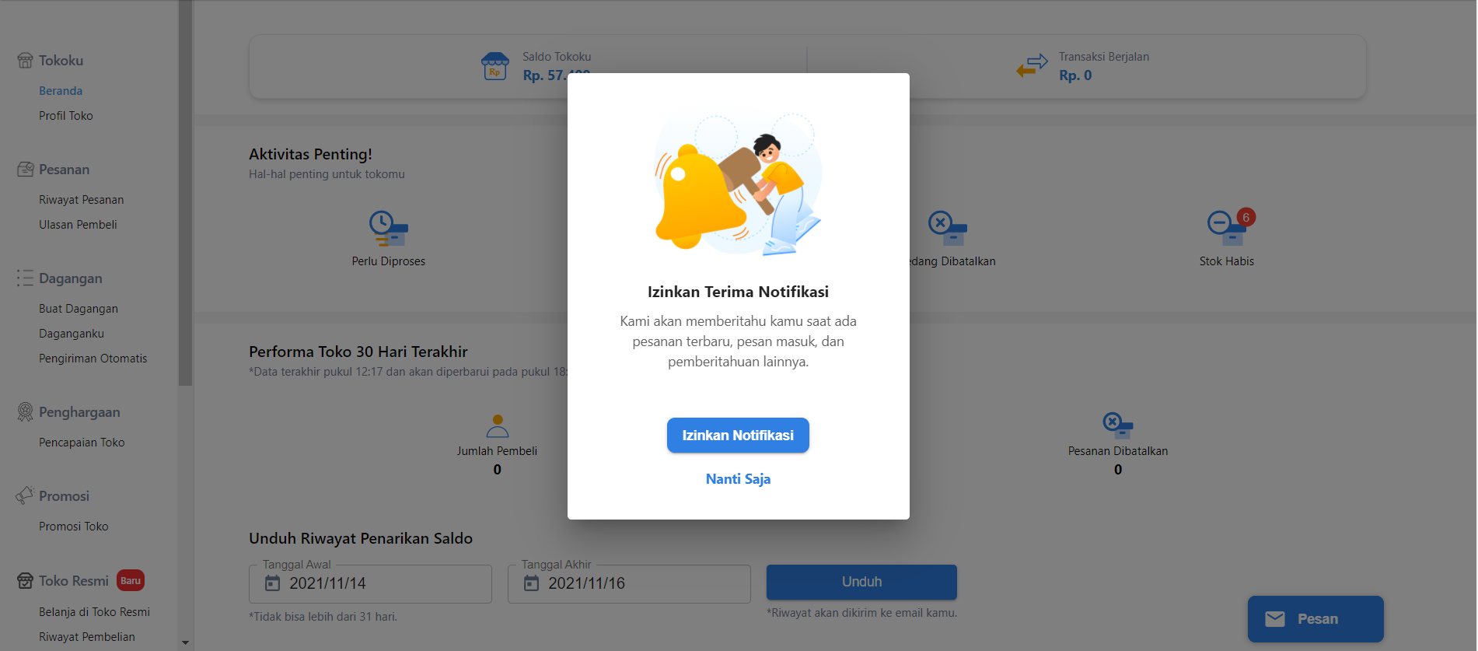Open Pengiriman Otomatis in sidebar
This screenshot has height=651, width=1478.
93,359
